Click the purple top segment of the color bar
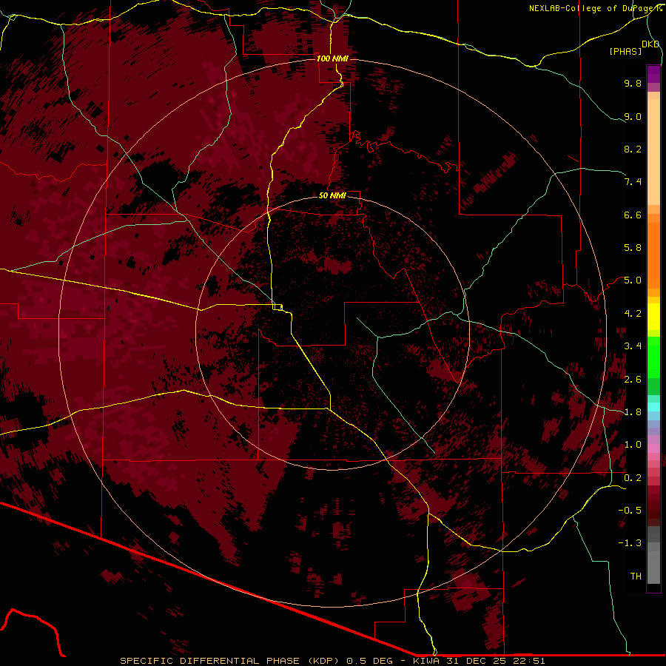The image size is (666, 666). click(653, 74)
